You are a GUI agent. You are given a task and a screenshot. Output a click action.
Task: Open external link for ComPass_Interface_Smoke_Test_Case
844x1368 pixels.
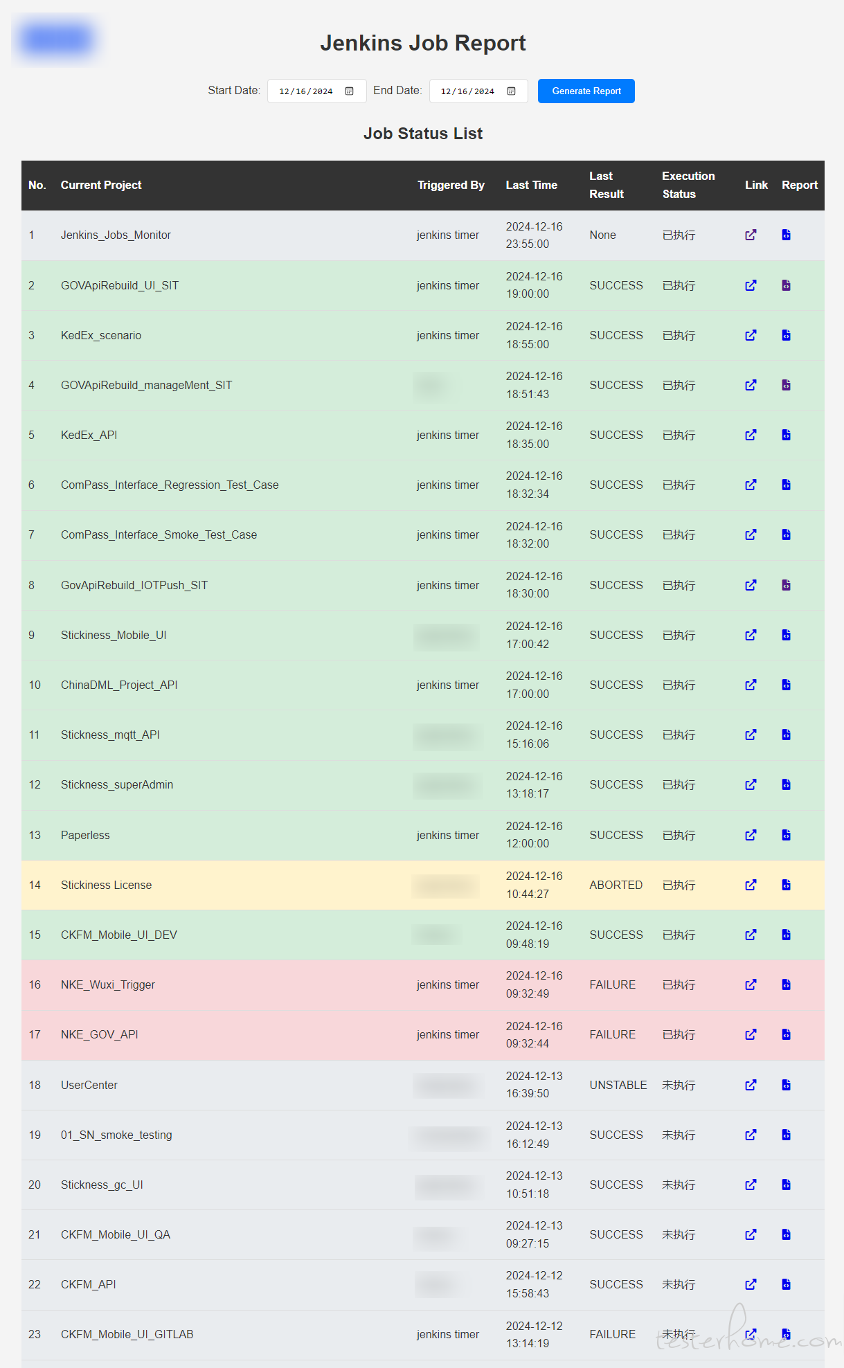[x=751, y=534]
